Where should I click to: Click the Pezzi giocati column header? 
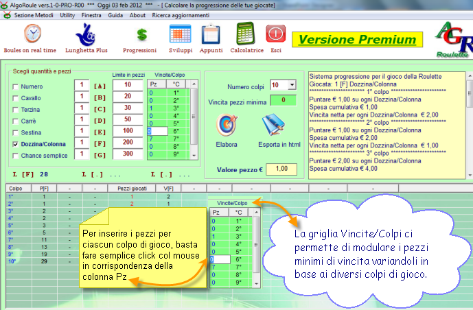pos(132,189)
